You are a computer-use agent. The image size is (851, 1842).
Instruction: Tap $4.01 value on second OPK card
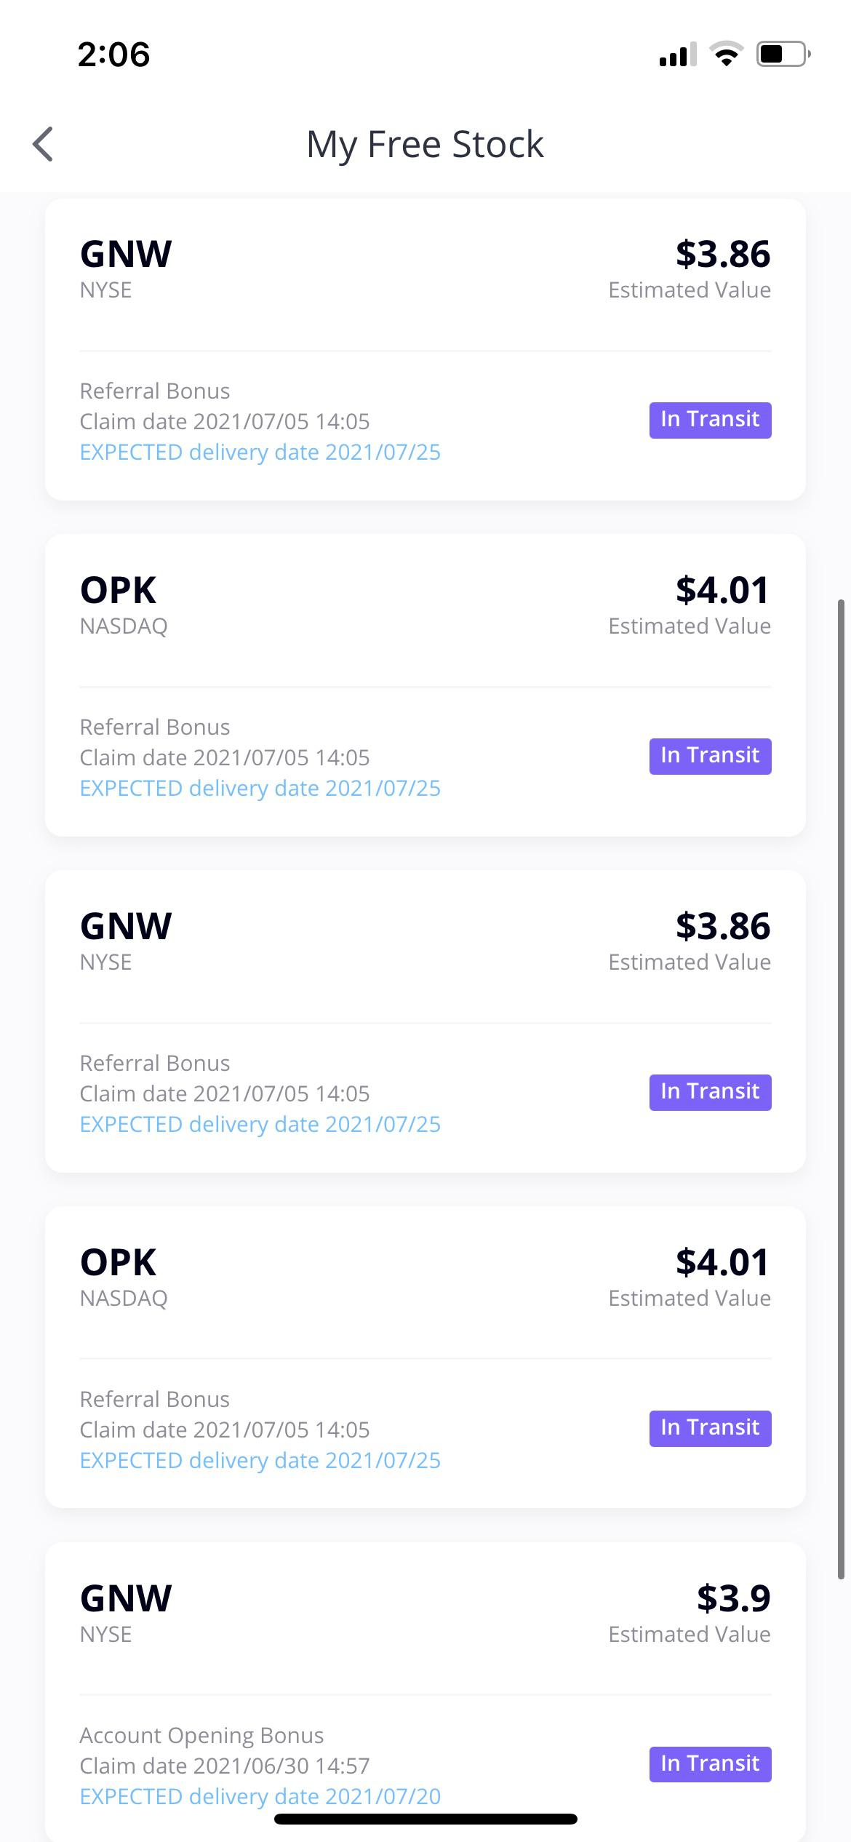tap(722, 1262)
